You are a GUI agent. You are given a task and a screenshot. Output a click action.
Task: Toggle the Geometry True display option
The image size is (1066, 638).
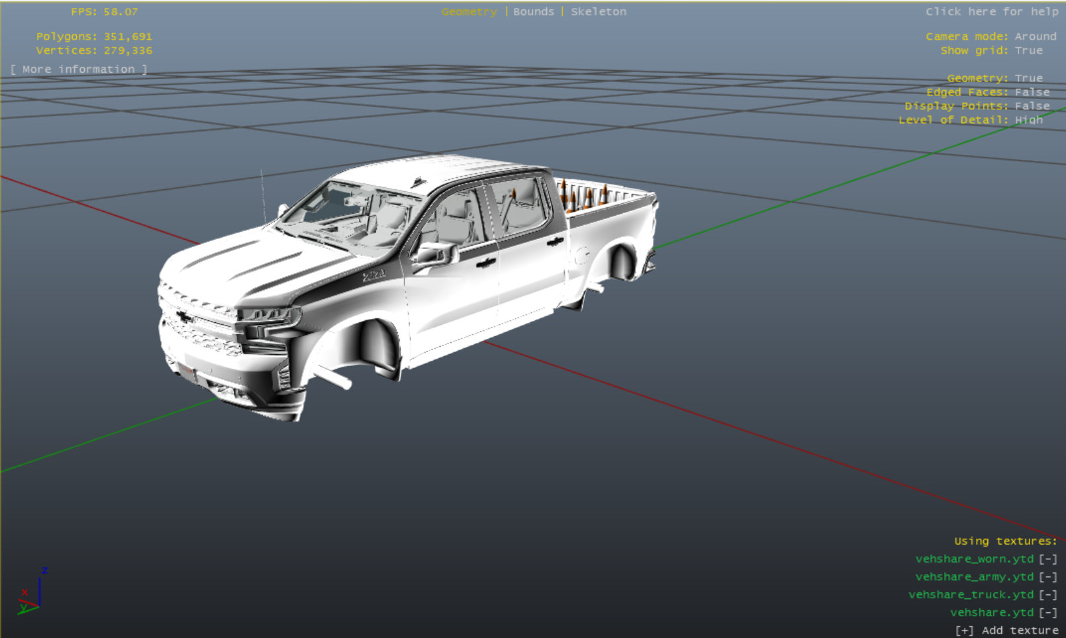[x=1028, y=79]
